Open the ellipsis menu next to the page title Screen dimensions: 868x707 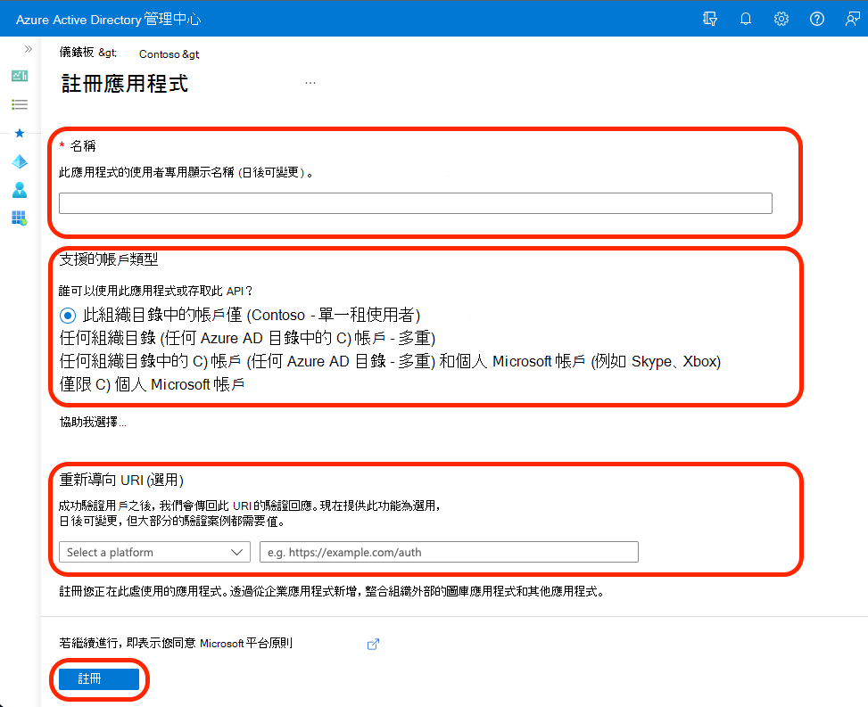click(x=310, y=81)
